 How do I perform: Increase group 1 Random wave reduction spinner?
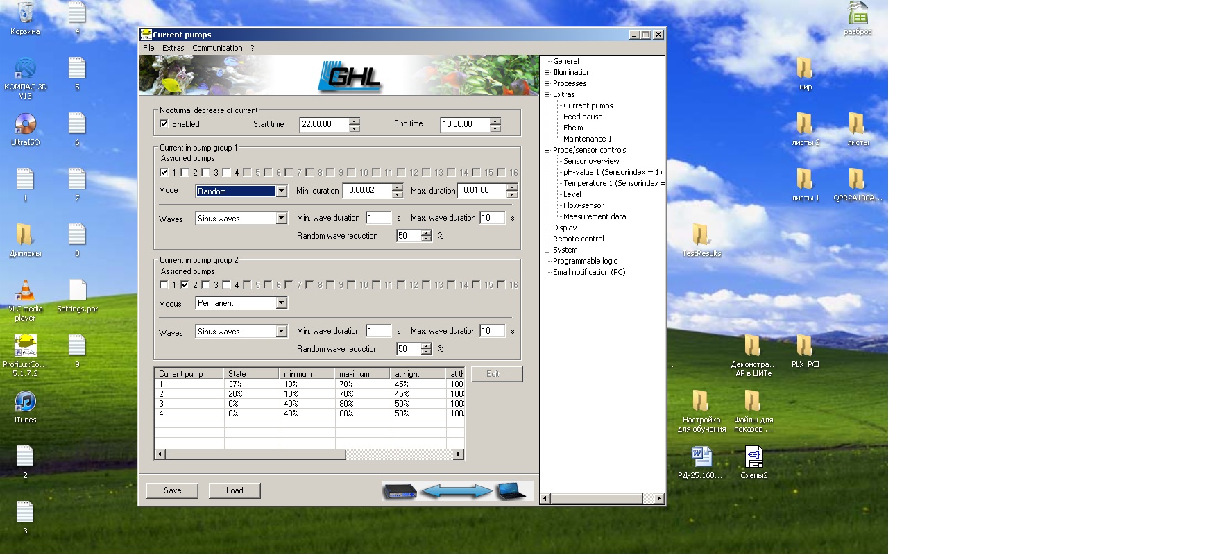[426, 232]
